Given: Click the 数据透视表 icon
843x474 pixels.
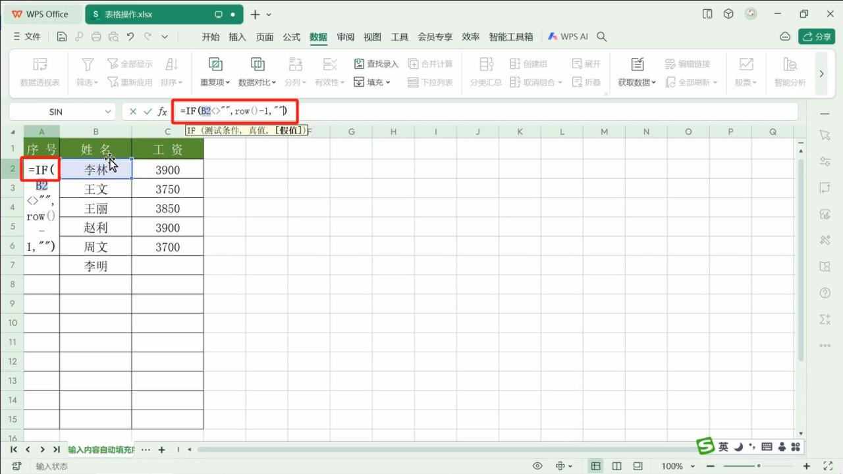Looking at the screenshot, I should (40, 64).
